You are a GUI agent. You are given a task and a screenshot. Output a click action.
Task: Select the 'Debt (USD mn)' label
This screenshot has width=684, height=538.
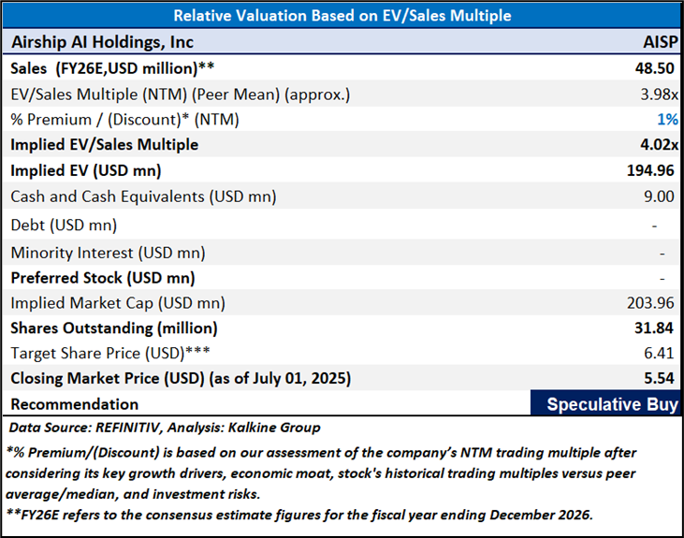[64, 225]
